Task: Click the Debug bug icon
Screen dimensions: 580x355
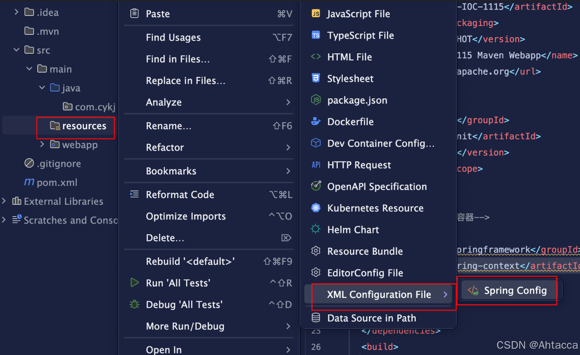Action: tap(134, 304)
